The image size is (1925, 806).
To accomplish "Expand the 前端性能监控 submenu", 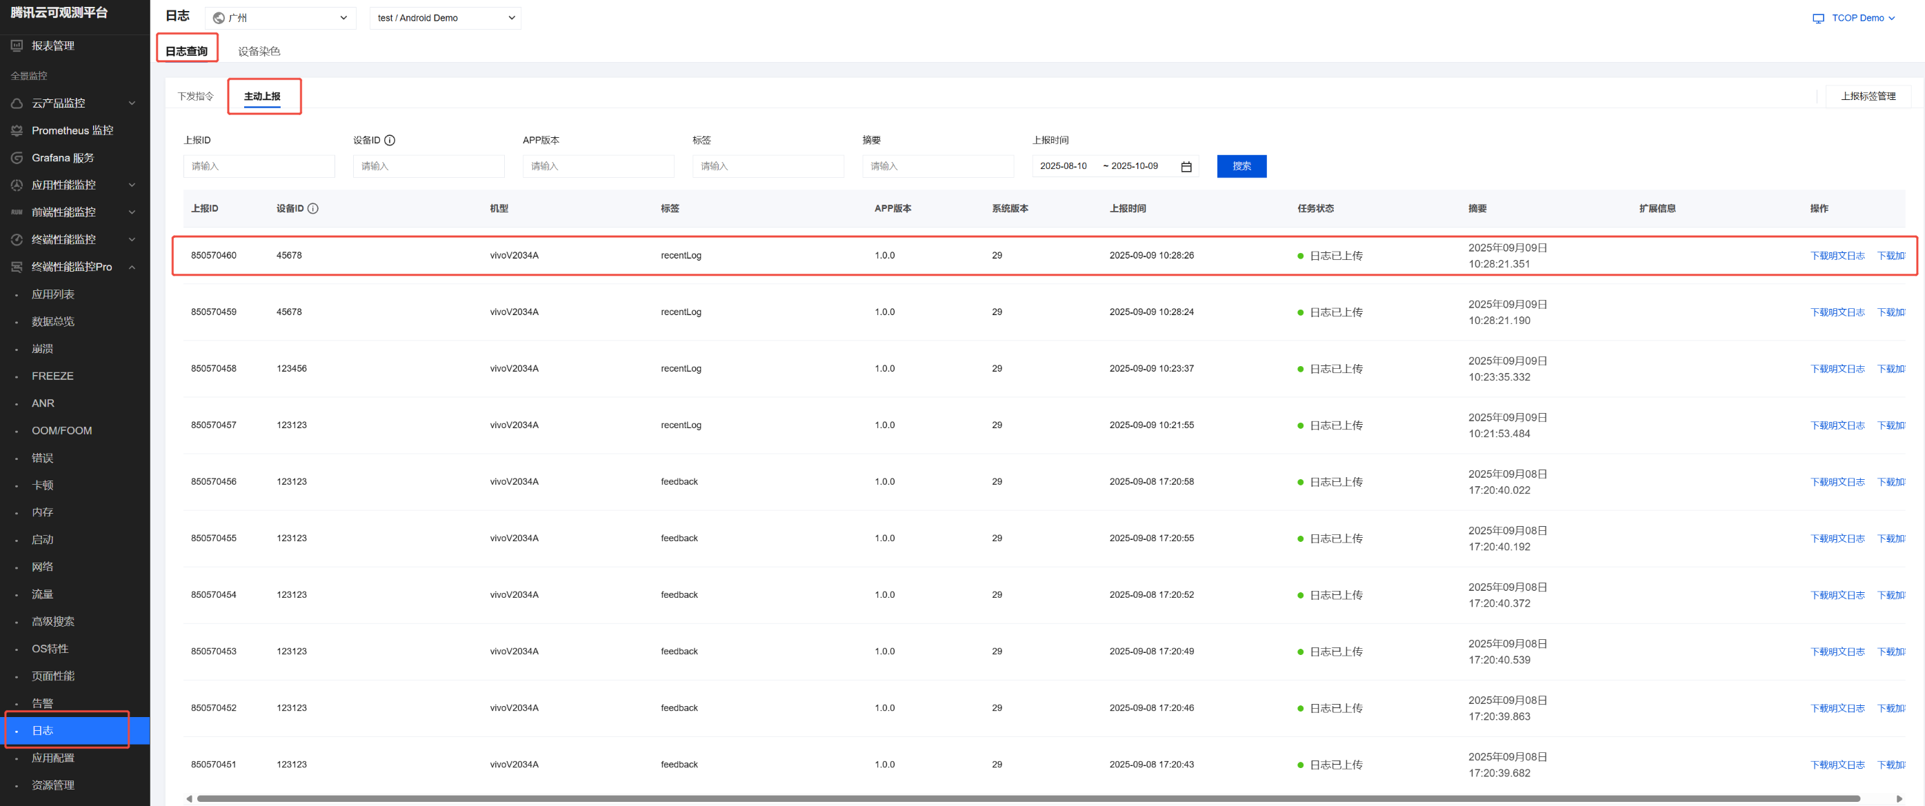I will [x=132, y=212].
